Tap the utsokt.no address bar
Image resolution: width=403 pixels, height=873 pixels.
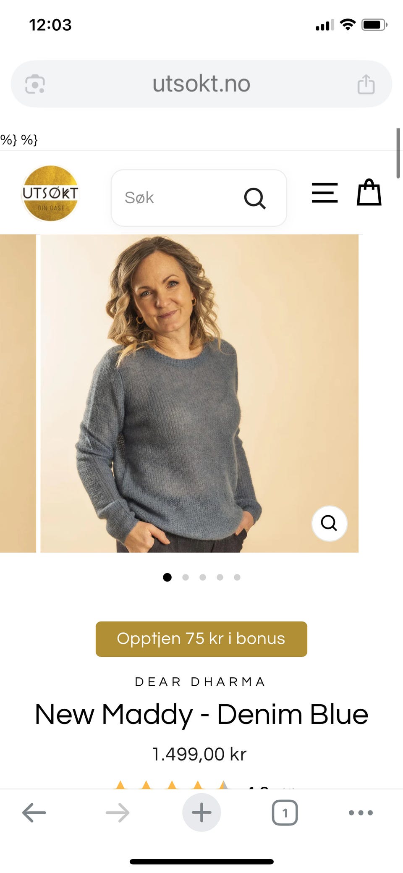point(201,84)
